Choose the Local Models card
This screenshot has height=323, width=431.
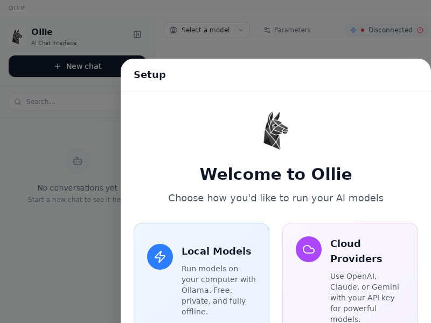pyautogui.click(x=201, y=273)
